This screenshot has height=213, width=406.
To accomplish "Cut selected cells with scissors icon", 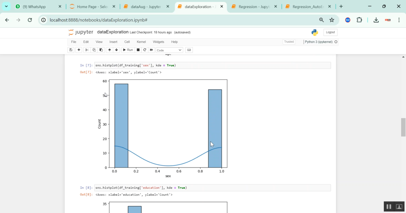I will click(x=87, y=50).
